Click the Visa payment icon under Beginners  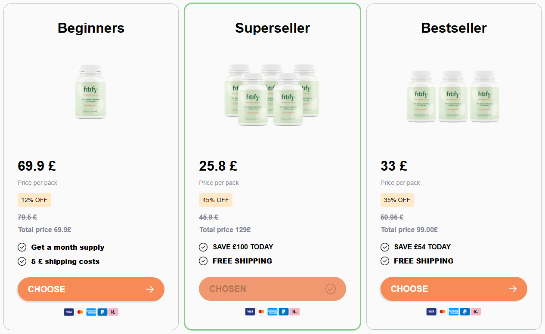click(x=69, y=312)
